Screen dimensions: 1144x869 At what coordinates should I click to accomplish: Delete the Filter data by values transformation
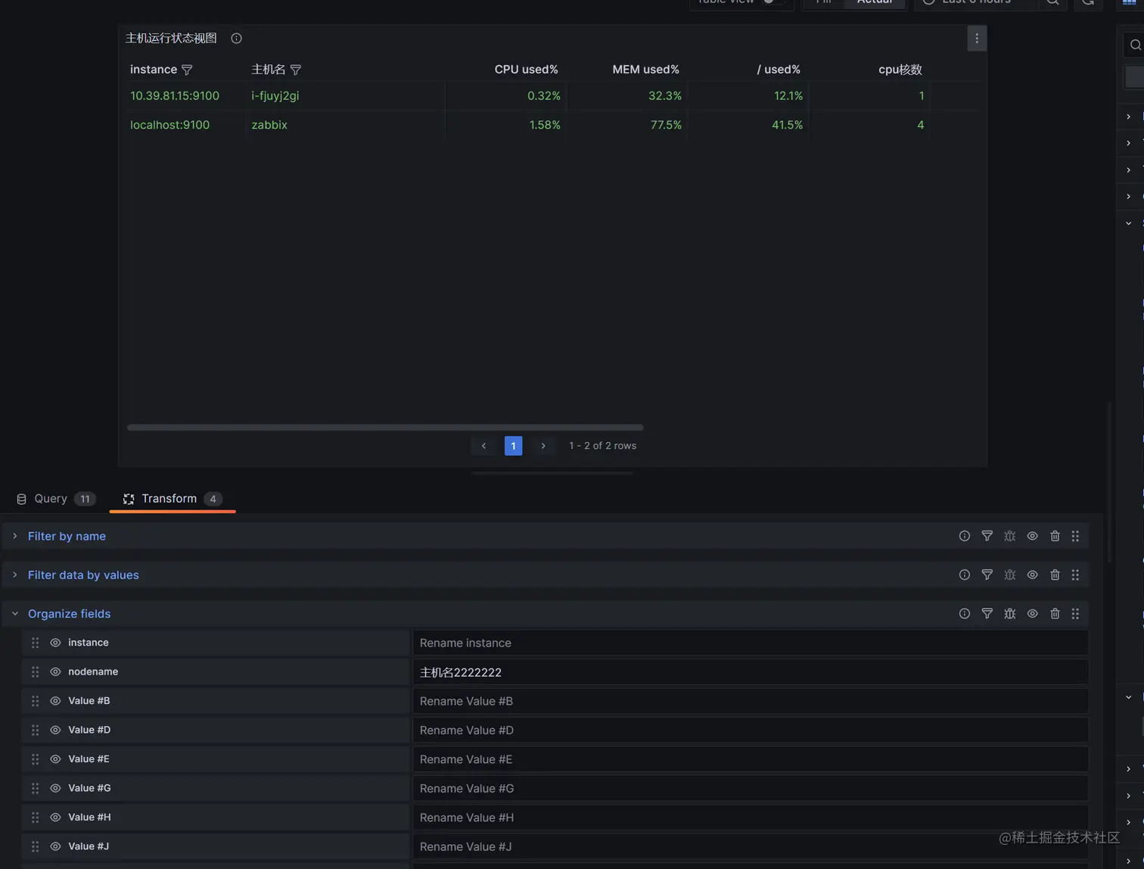pos(1055,575)
